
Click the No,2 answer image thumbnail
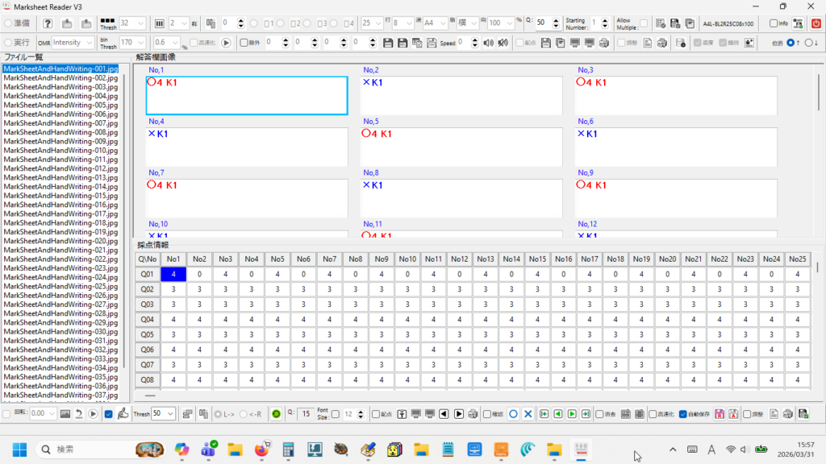pos(461,96)
